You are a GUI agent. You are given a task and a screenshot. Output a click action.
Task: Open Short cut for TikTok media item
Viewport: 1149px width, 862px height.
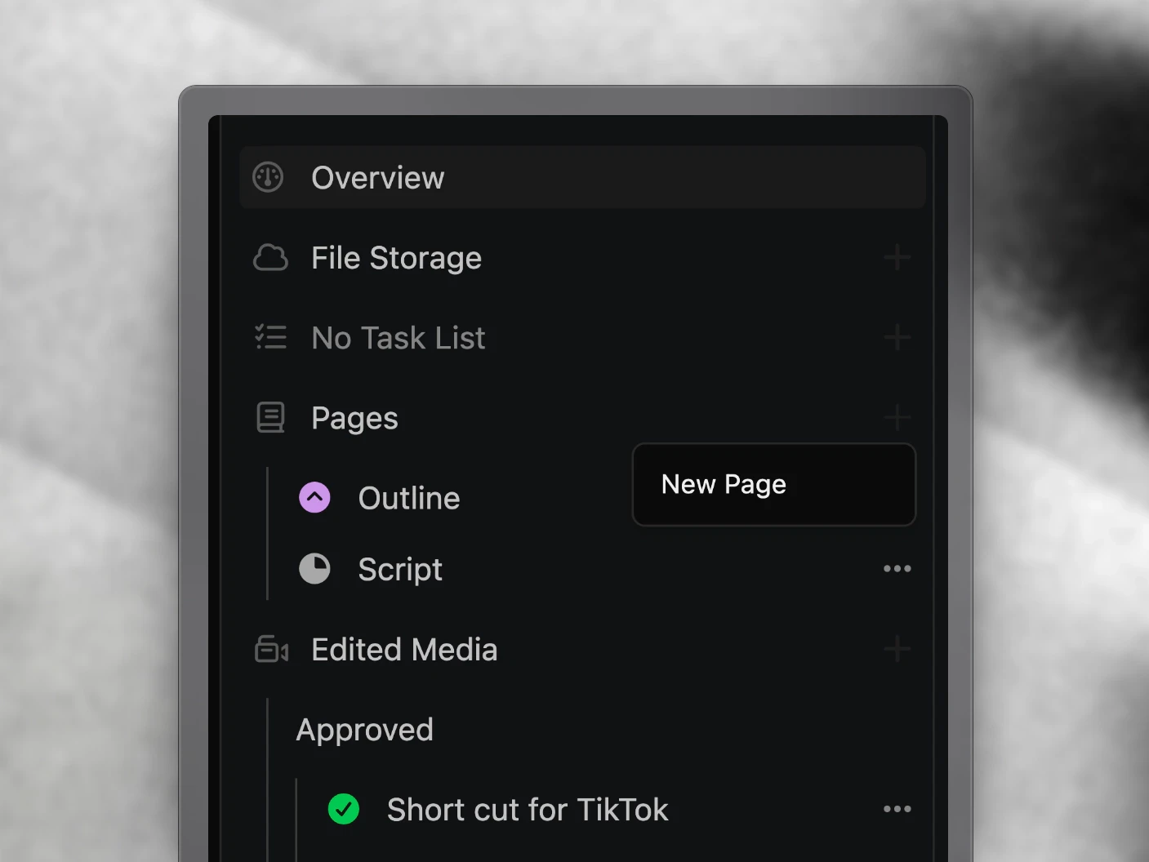click(528, 810)
